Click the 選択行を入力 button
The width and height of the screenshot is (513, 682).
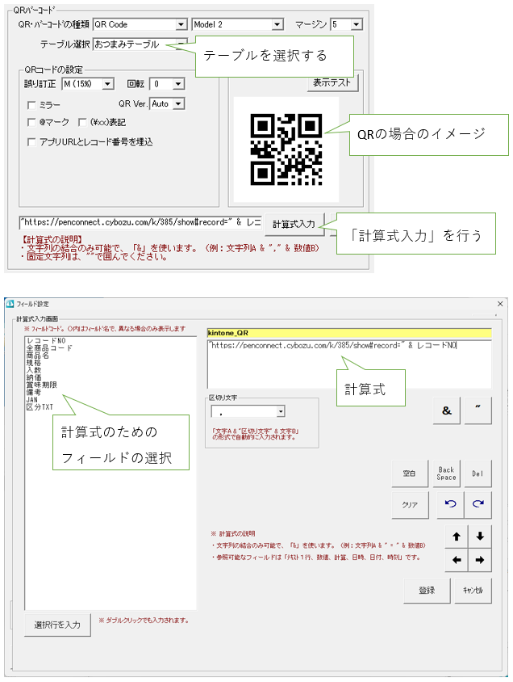[57, 625]
